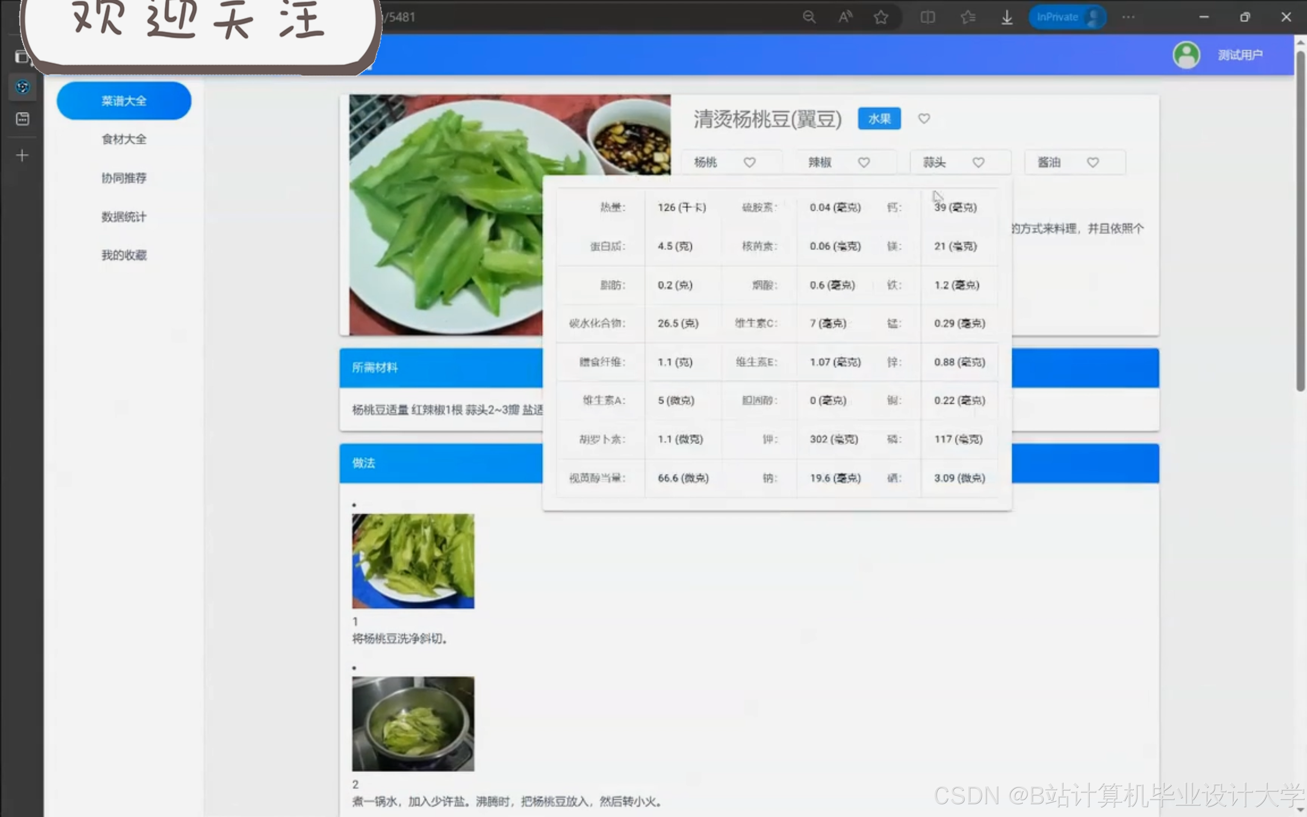Screen dimensions: 1307x817
Task: Toggle favorite heart beside recipe title
Action: tap(924, 118)
